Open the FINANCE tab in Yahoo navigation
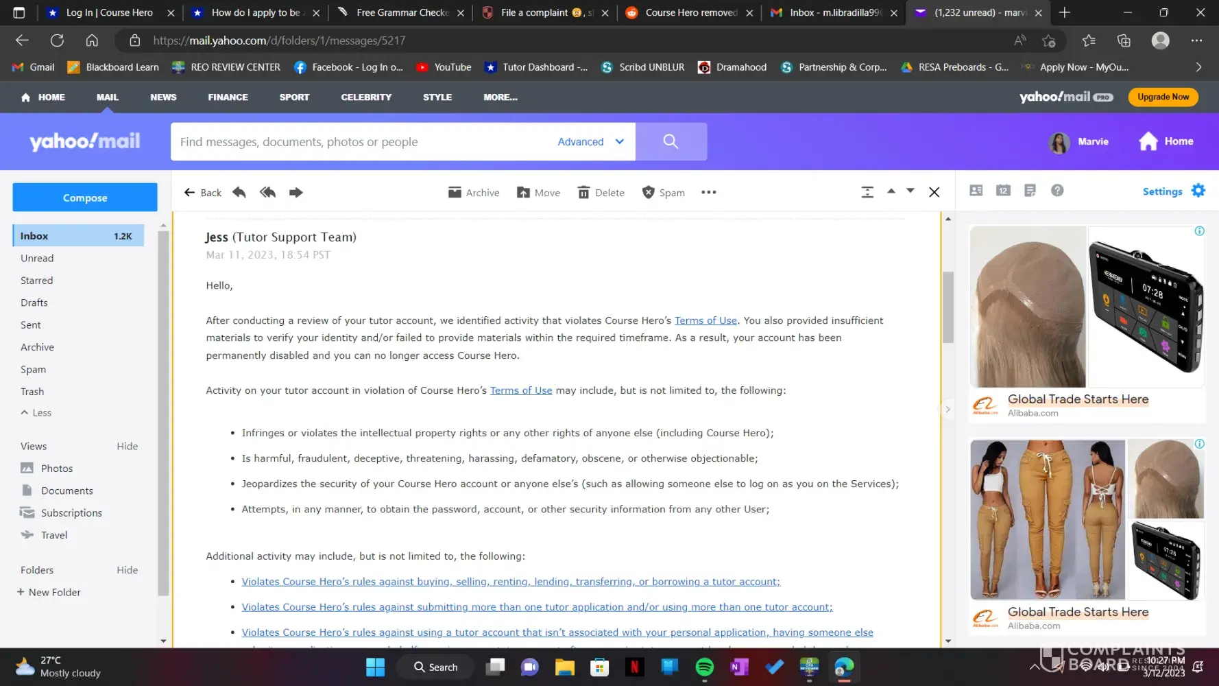 228,97
